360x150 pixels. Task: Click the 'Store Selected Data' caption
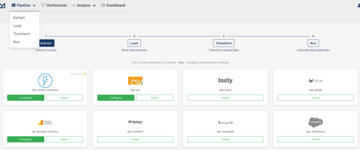[134, 50]
